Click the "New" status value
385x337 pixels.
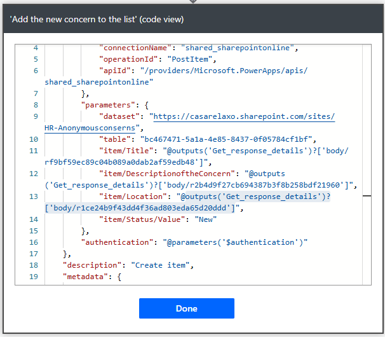[x=206, y=219]
